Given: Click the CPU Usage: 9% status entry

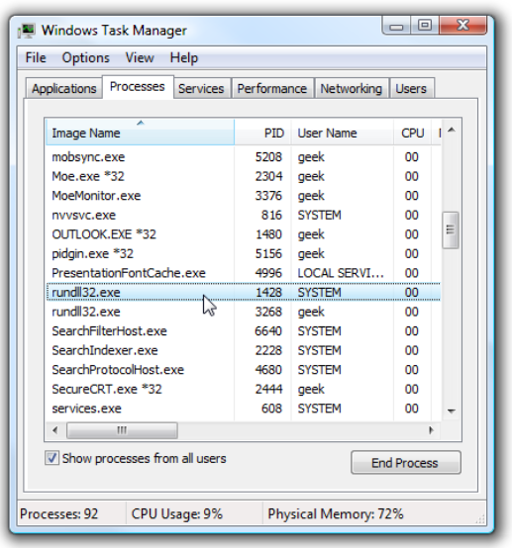Looking at the screenshot, I should [177, 513].
